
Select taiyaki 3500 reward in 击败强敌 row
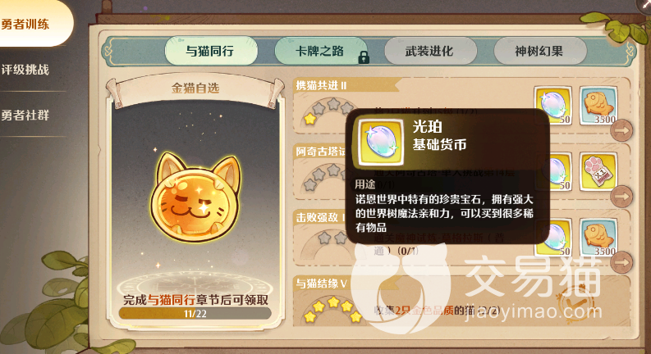point(598,238)
